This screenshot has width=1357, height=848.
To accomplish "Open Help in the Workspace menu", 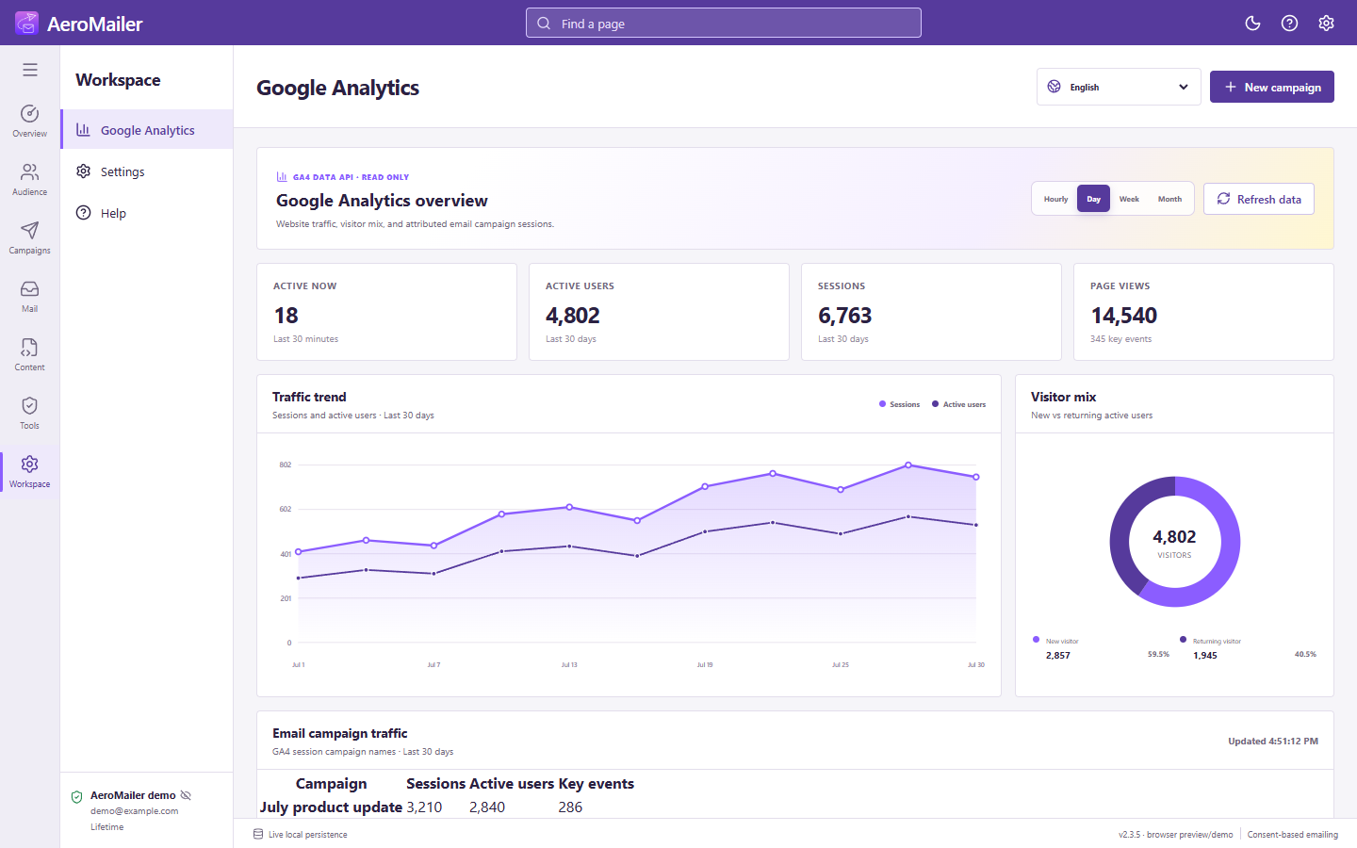I will (x=147, y=213).
